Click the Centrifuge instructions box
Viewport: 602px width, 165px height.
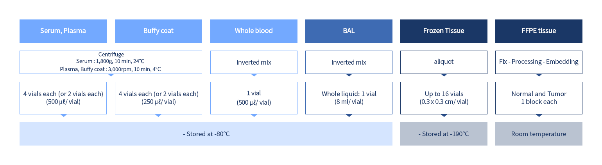[111, 62]
